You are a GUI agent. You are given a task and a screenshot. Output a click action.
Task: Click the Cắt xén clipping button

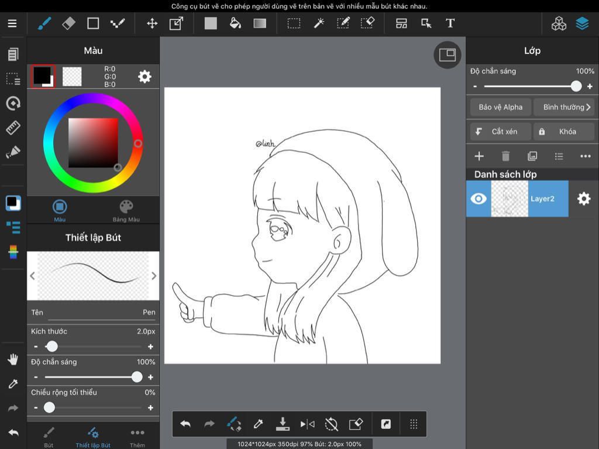(x=501, y=132)
